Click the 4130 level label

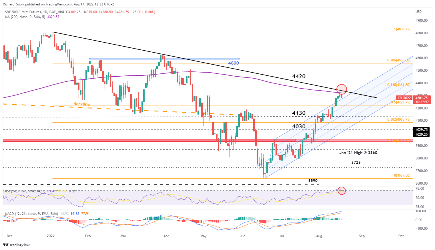click(x=299, y=113)
